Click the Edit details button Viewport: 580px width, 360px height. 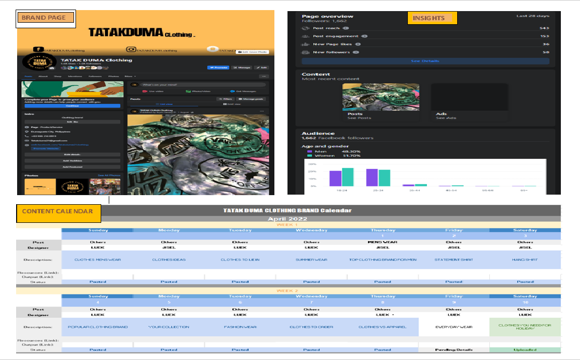tap(72, 154)
